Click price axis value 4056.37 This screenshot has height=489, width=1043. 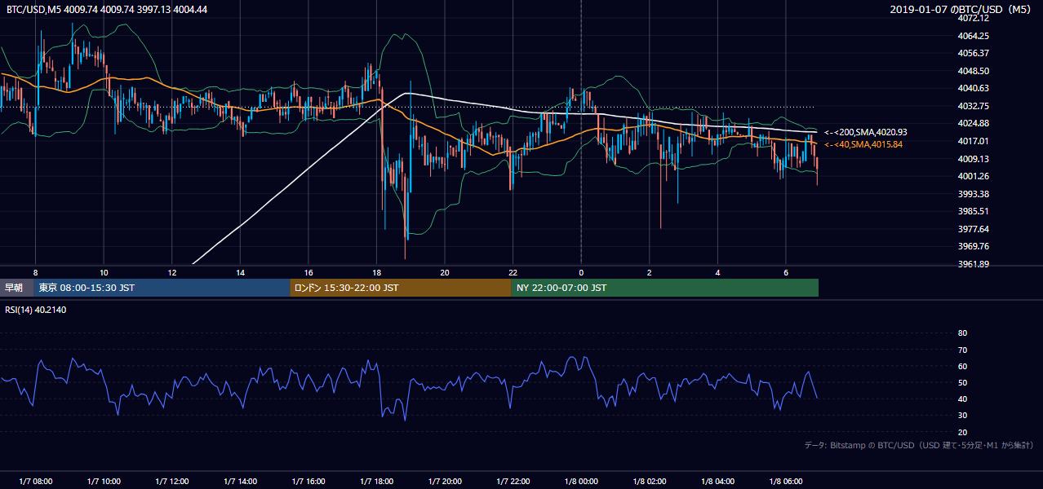tap(973, 53)
